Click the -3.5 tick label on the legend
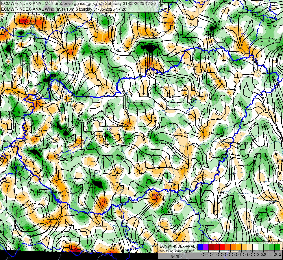This screenshot has width=283, height=260. pos(219,255)
